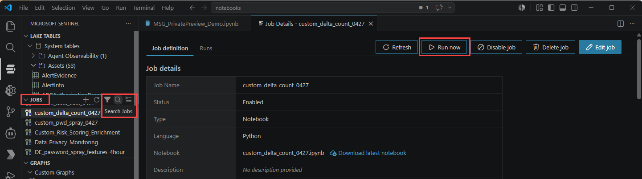Click the Edit job button
Image resolution: width=642 pixels, height=179 pixels.
click(600, 47)
